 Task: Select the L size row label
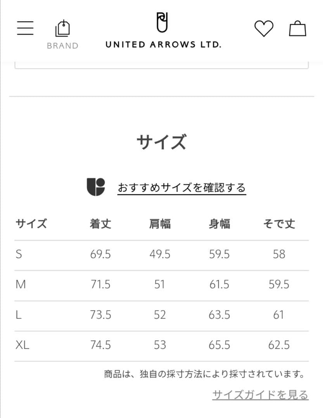[x=19, y=315]
